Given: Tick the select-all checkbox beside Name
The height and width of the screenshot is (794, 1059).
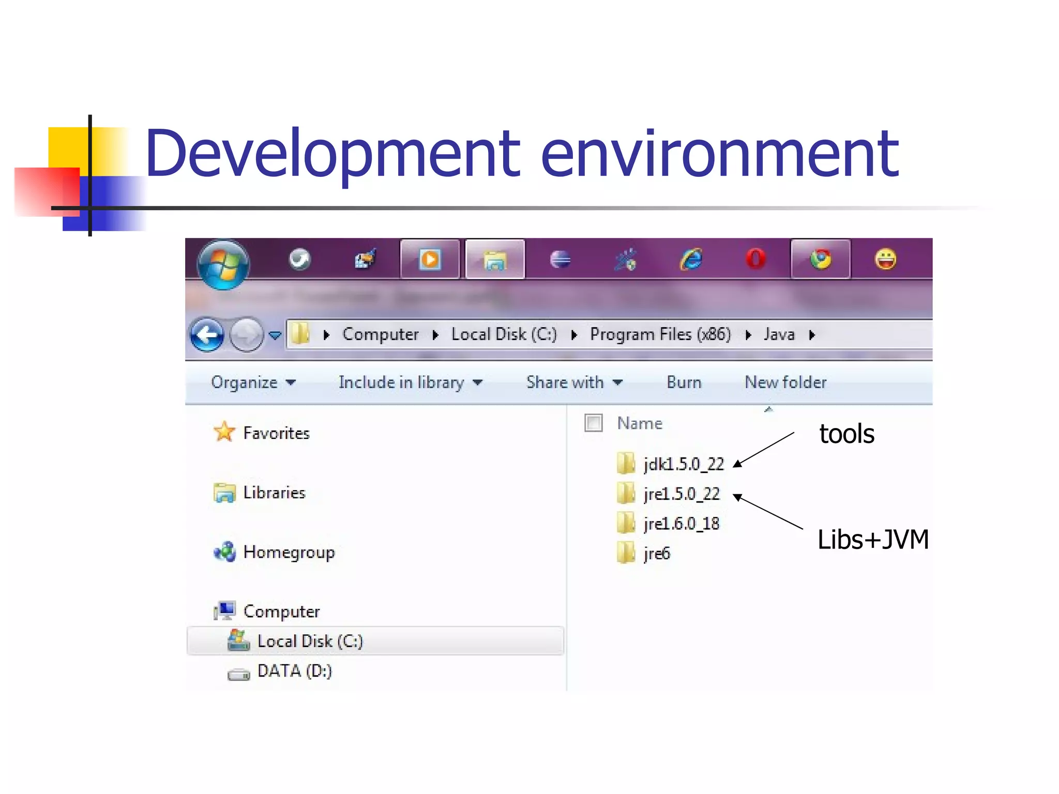Looking at the screenshot, I should click(593, 423).
